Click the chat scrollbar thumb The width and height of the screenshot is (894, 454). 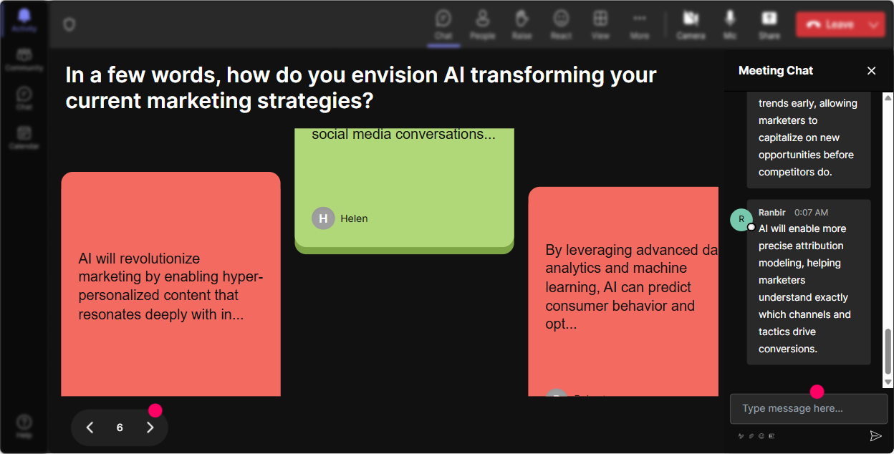[x=888, y=352]
